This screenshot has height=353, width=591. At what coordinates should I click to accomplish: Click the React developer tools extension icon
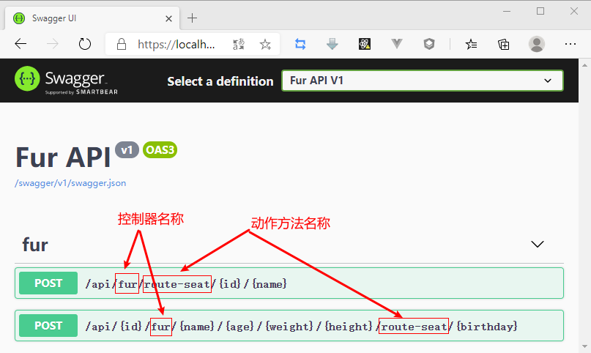click(x=364, y=44)
